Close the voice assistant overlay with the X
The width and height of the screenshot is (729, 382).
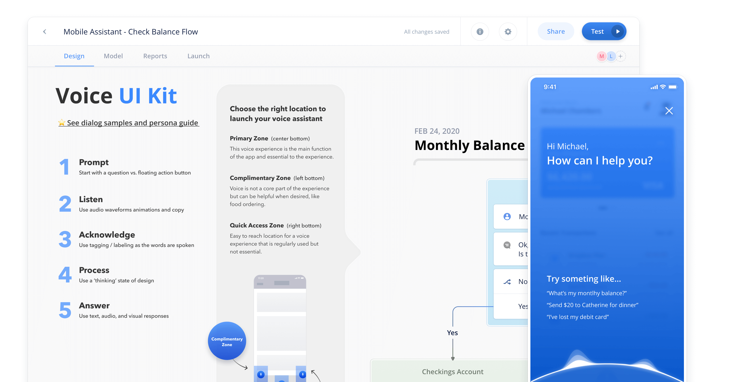pyautogui.click(x=669, y=111)
